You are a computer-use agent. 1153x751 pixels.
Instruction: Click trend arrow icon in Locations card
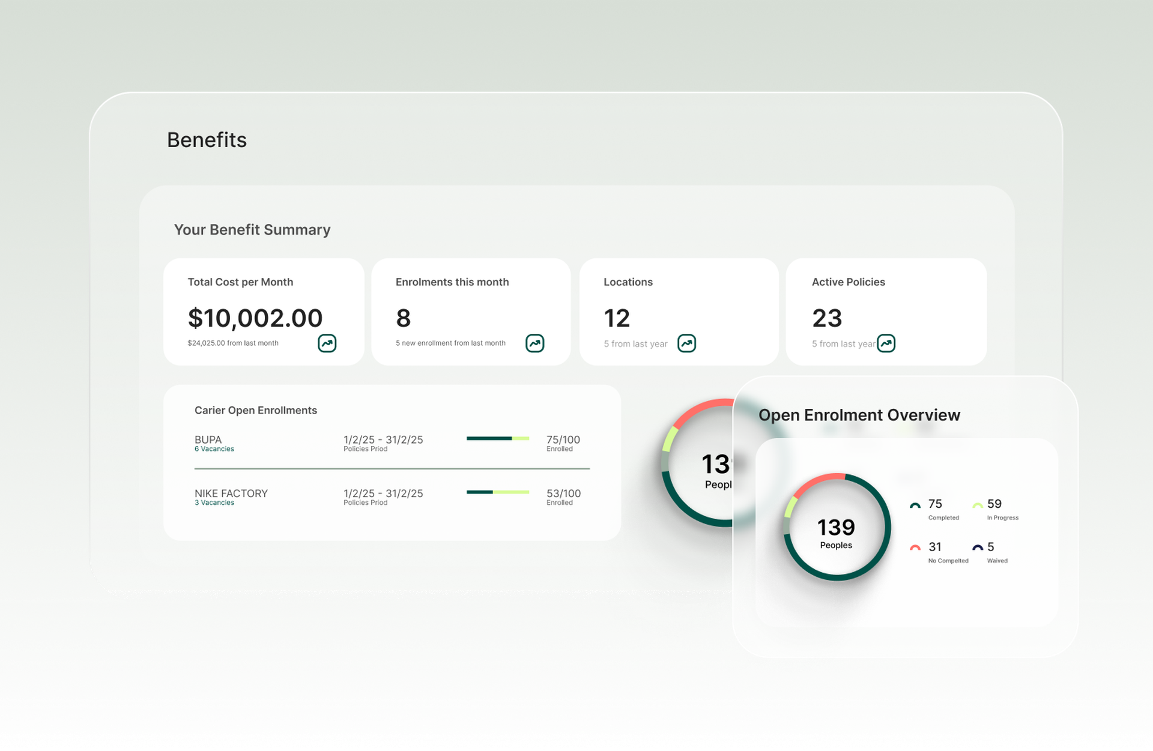coord(686,343)
